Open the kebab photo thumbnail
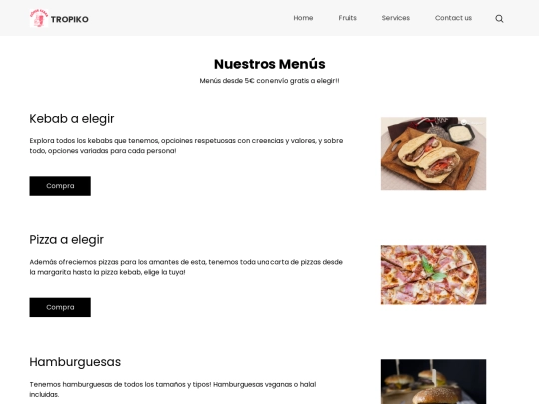 coord(433,154)
